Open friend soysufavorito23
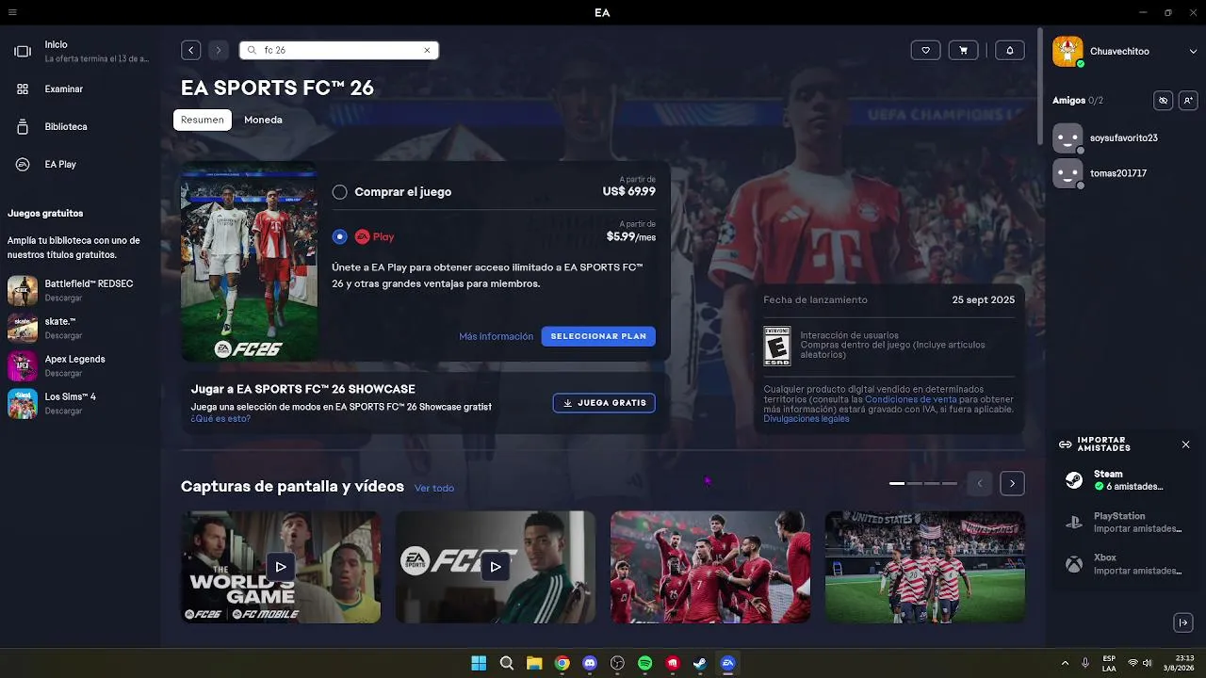This screenshot has height=678, width=1206. pos(1125,137)
